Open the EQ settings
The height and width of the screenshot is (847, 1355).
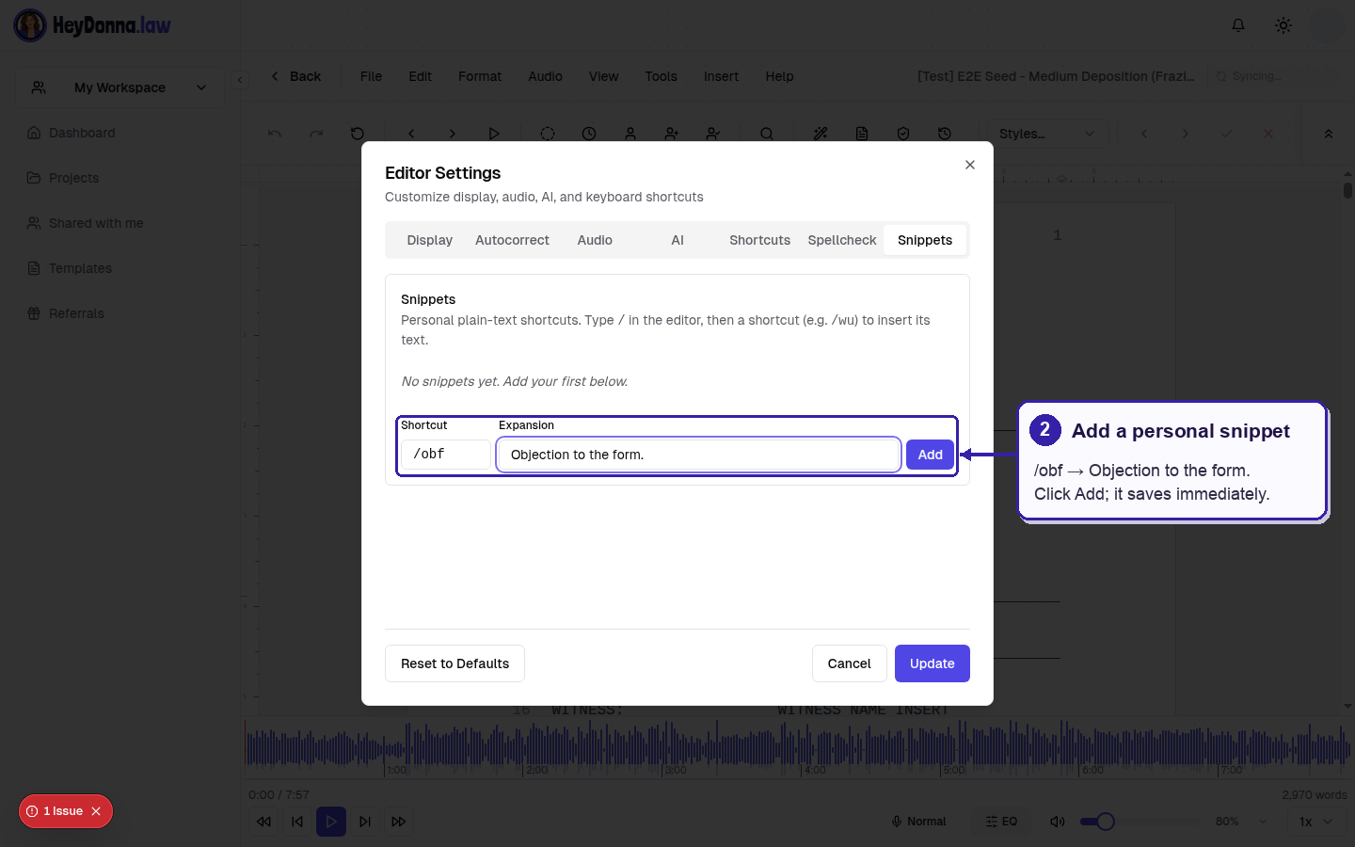pyautogui.click(x=1001, y=822)
